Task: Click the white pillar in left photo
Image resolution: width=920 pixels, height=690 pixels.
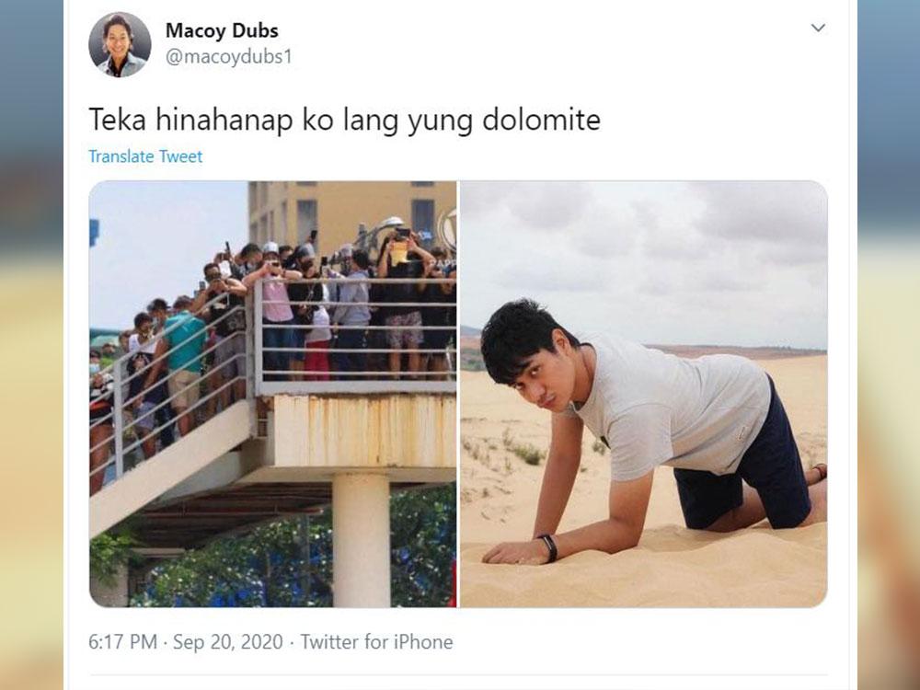Action: [362, 540]
